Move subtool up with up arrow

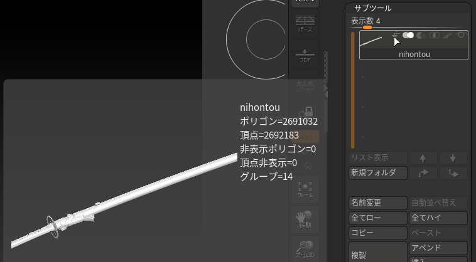[423, 158]
